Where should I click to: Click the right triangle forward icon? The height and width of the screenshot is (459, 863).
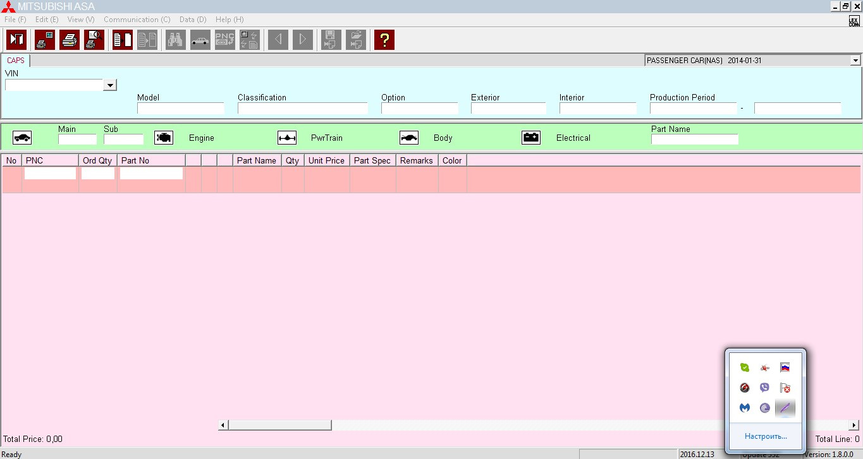(x=303, y=40)
